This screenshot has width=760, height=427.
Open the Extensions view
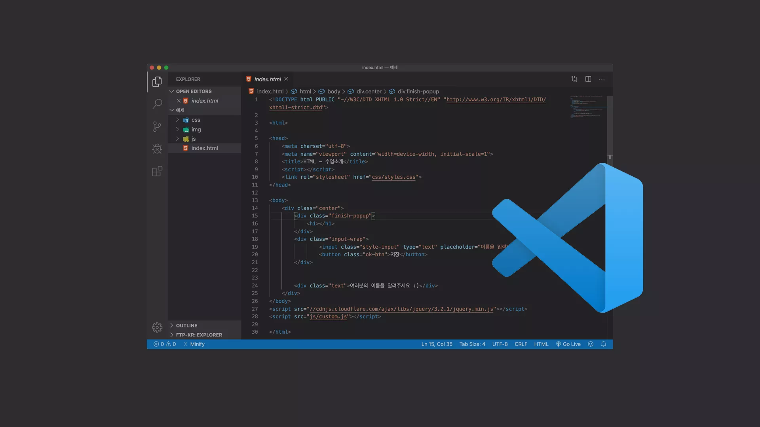coord(157,171)
